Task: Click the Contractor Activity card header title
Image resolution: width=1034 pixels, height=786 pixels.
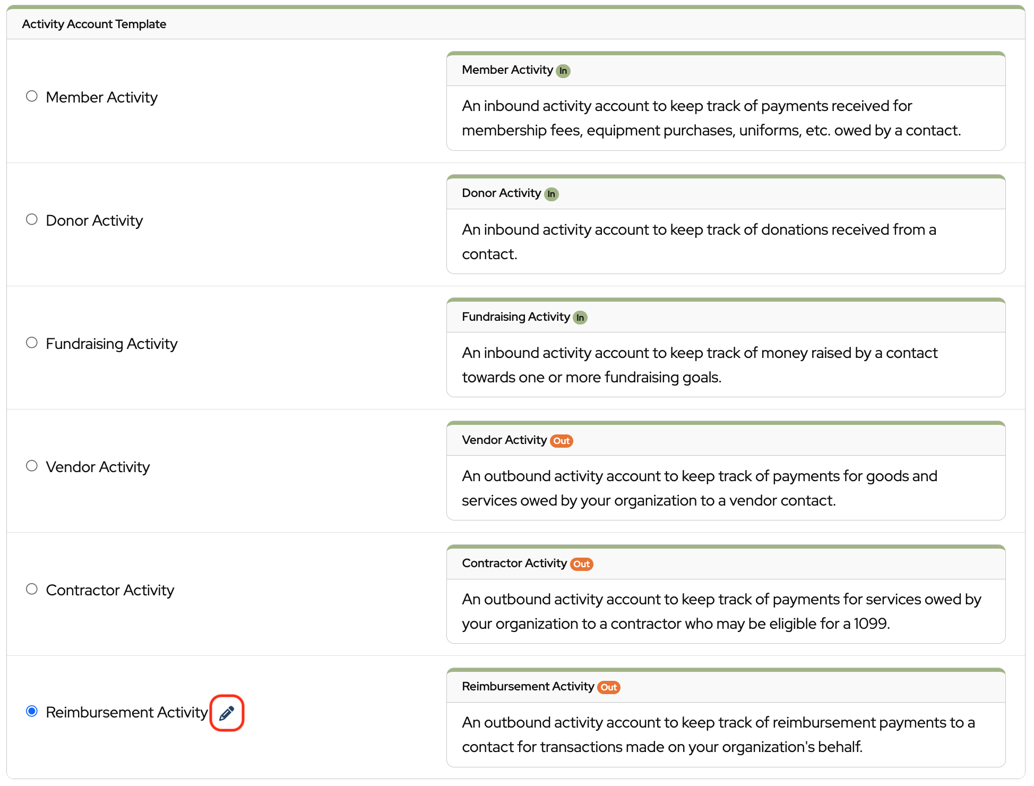Action: [x=514, y=563]
